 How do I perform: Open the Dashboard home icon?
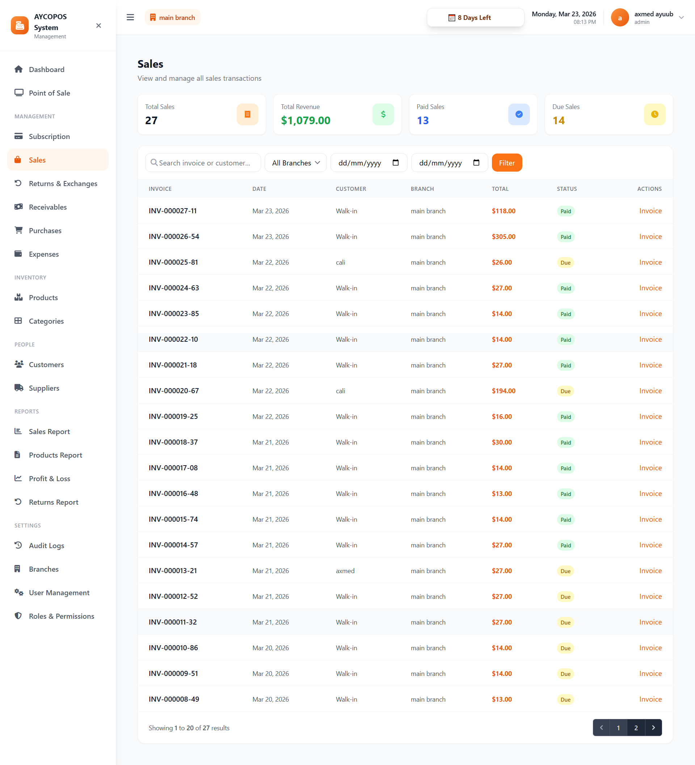point(18,69)
